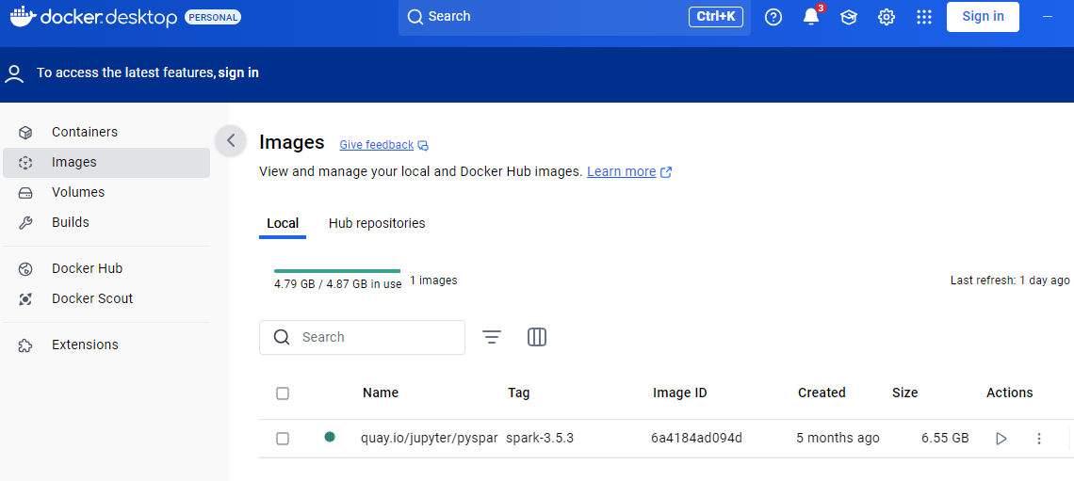Click the Volumes drive icon

pyautogui.click(x=25, y=193)
